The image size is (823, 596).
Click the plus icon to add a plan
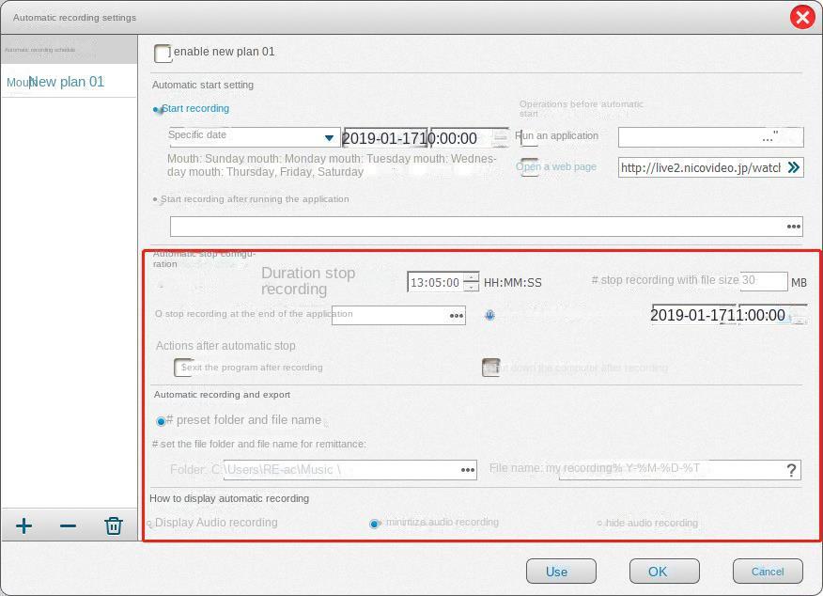click(23, 525)
